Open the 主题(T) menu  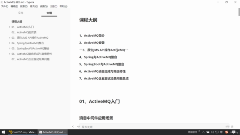54,6
